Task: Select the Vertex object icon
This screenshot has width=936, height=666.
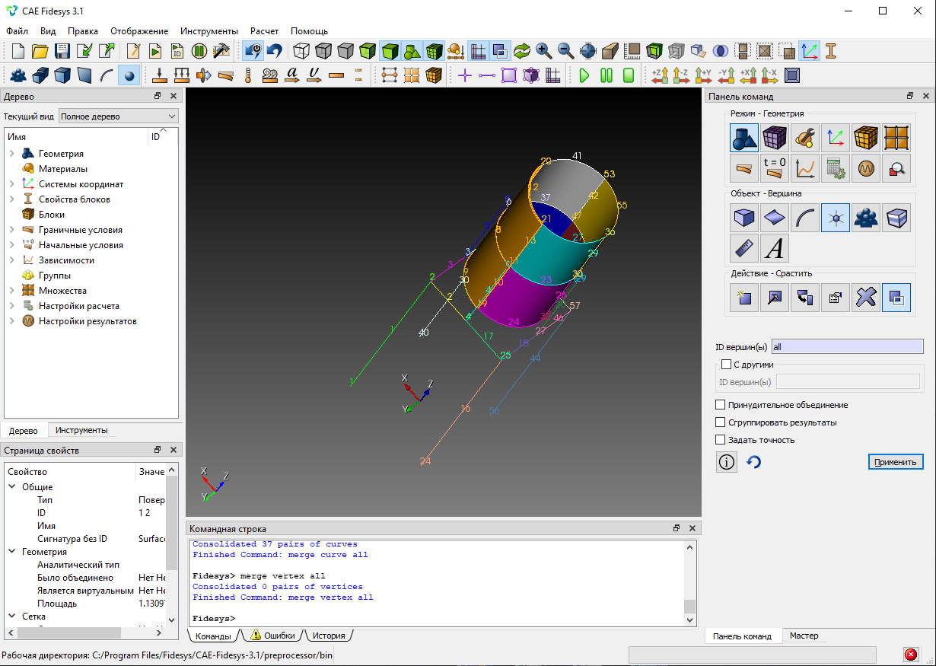Action: point(836,218)
